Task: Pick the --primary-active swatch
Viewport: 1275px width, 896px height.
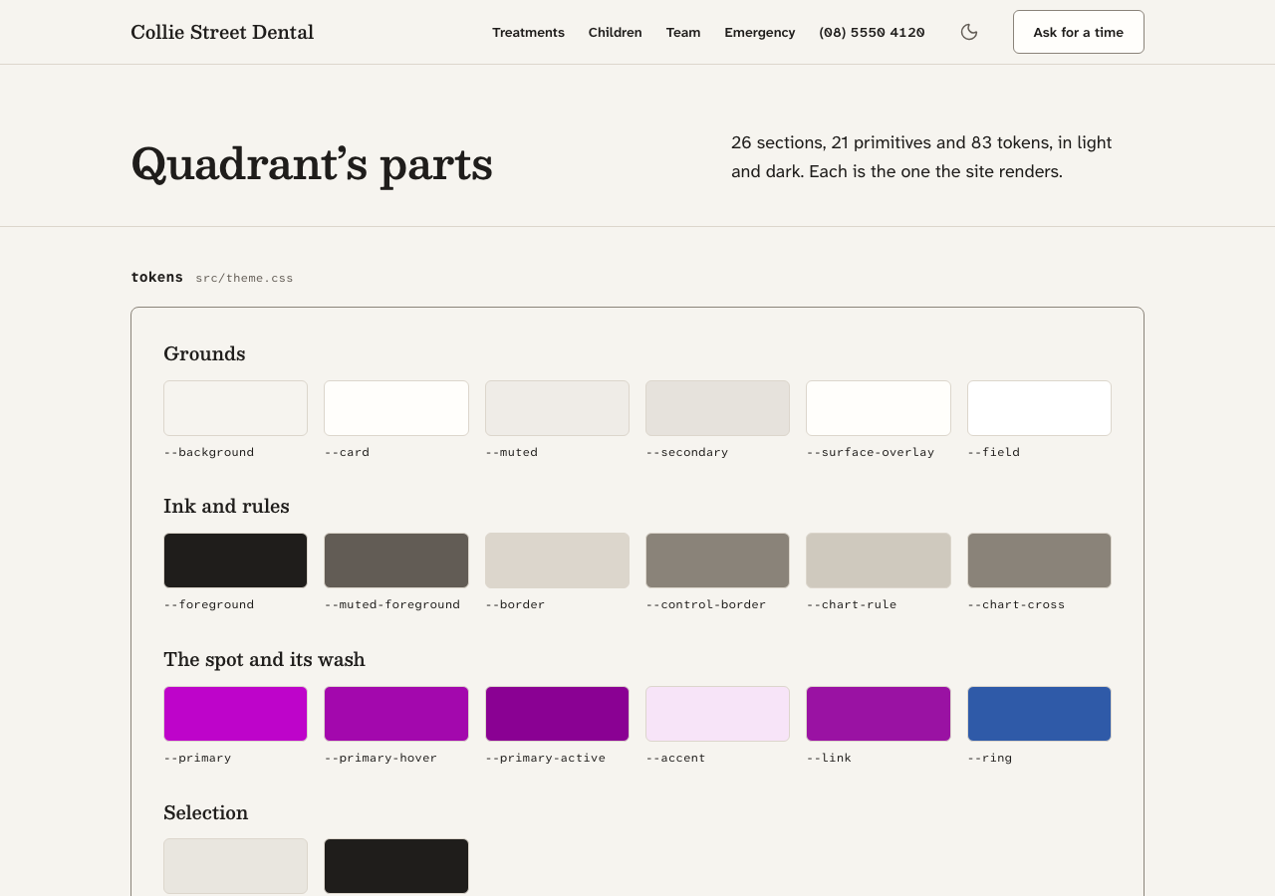Action: [557, 714]
